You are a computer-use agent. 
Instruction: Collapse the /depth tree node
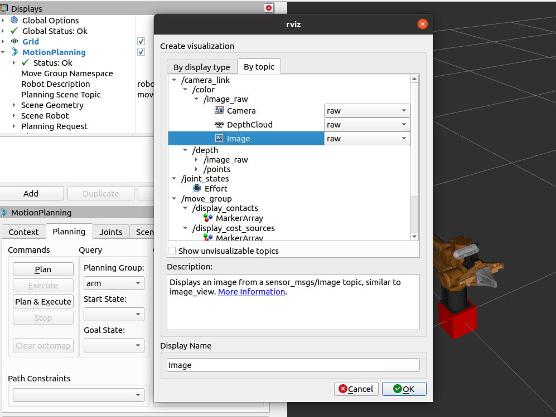[x=185, y=150]
